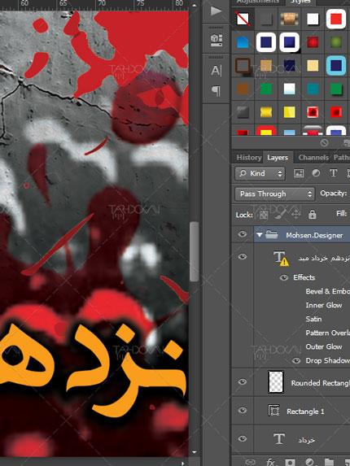Apply the brown square style
The width and height of the screenshot is (350, 466).
(243, 89)
